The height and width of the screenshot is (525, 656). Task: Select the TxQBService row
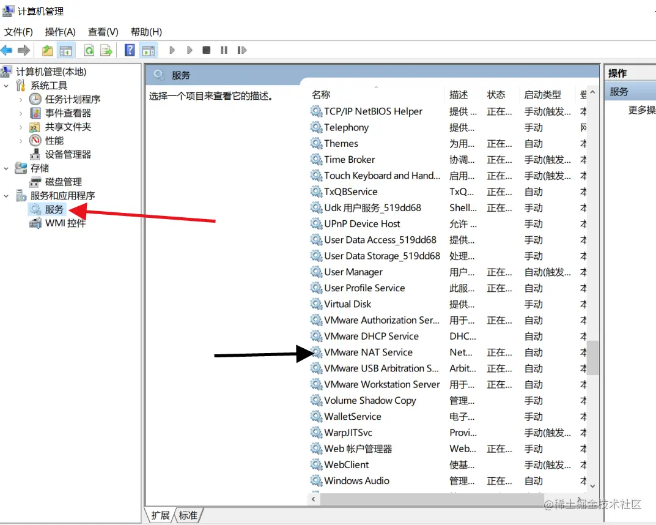(x=448, y=192)
